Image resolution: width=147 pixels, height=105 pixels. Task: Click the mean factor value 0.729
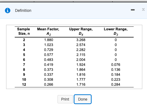pos(49,50)
